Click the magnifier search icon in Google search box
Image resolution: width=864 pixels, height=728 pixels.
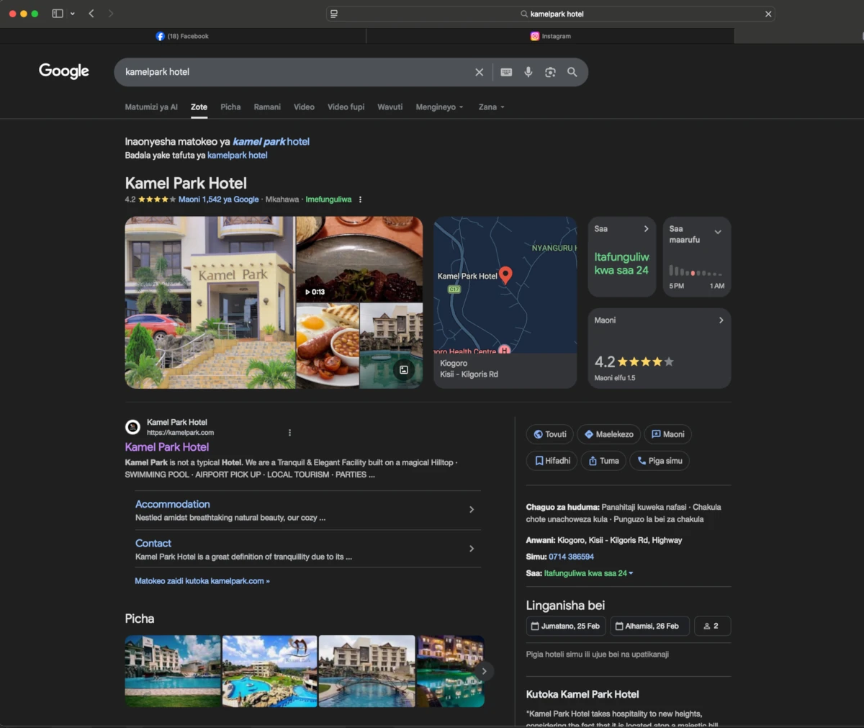572,72
